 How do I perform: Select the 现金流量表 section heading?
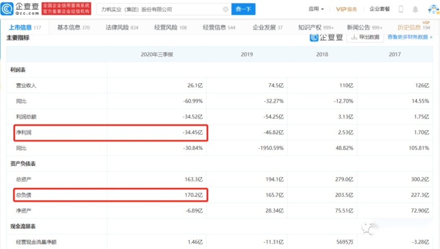pos(23,226)
